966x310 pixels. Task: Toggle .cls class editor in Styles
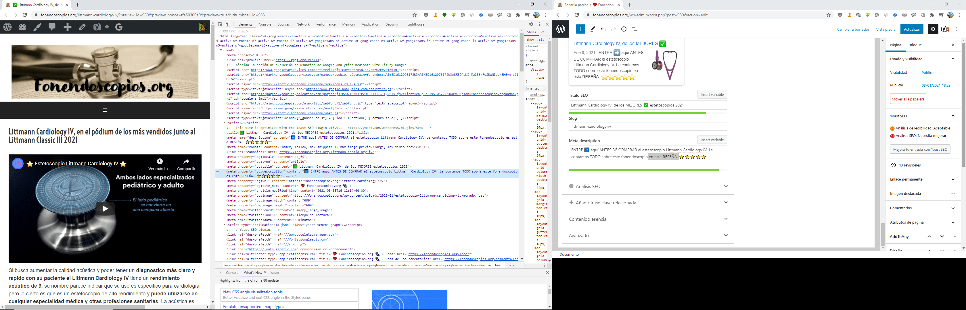541,40
